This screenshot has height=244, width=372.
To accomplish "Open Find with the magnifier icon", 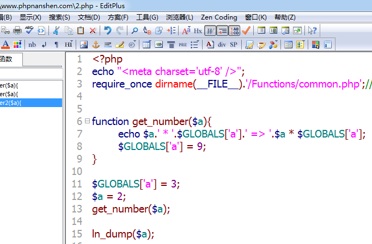I will click(135, 30).
